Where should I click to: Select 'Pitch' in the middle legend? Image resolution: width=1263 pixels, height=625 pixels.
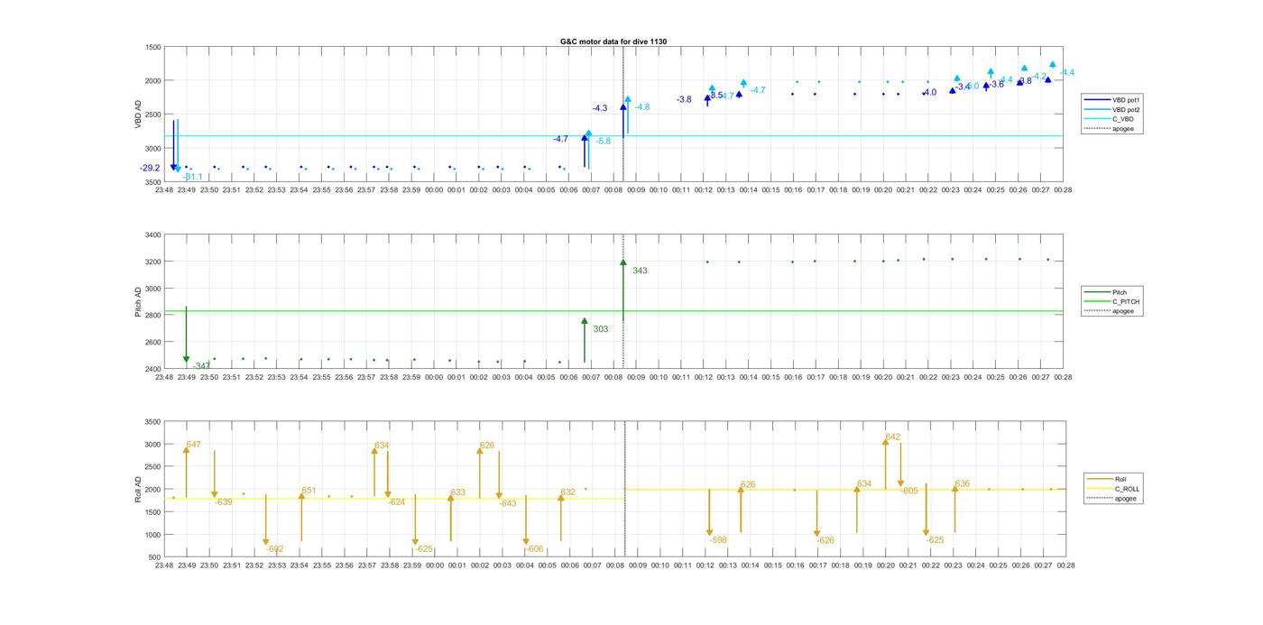(x=1120, y=292)
